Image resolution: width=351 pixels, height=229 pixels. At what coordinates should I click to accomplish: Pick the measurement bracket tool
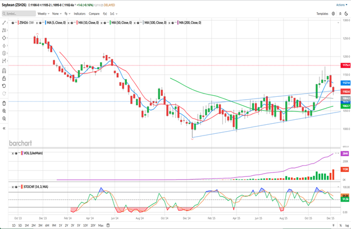[x=4, y=60]
